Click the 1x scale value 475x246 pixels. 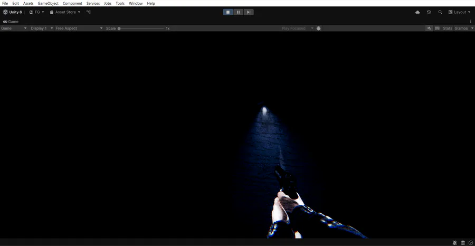coord(167,28)
